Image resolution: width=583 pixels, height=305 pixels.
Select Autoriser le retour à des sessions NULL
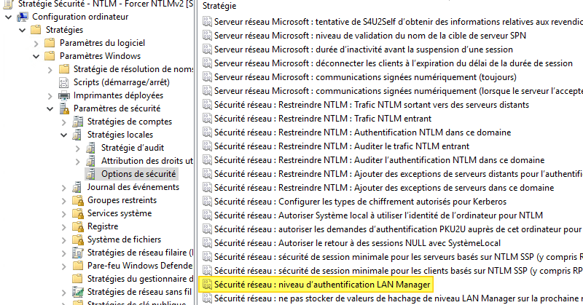click(x=357, y=243)
